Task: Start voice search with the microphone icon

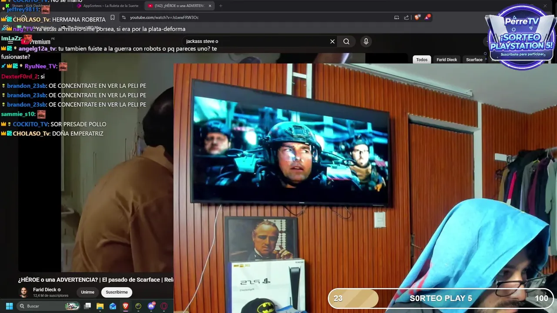Action: click(366, 41)
